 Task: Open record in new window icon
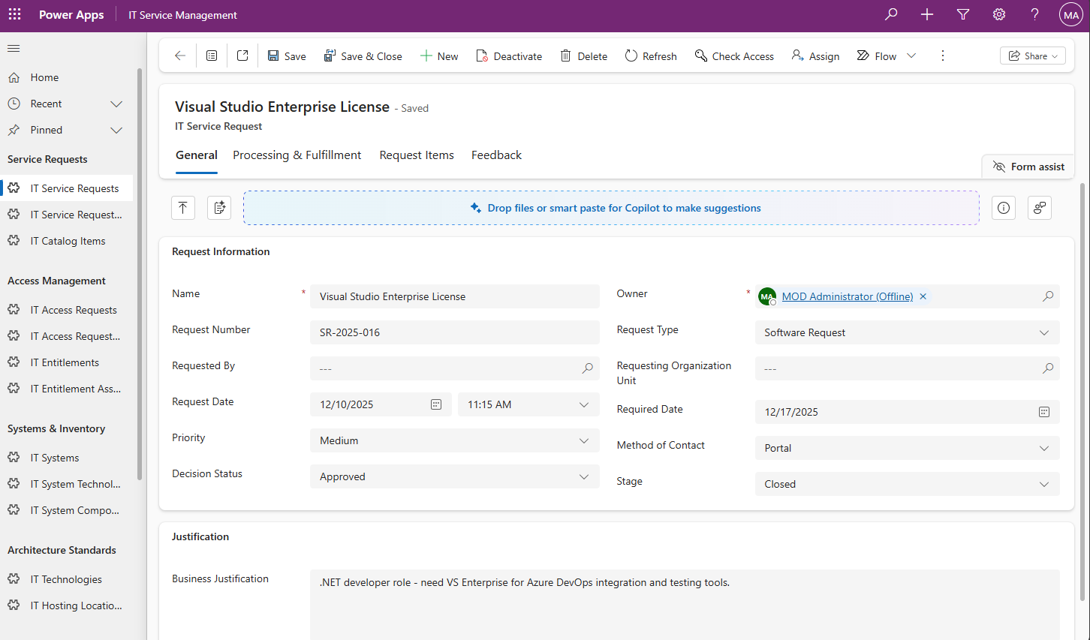[x=242, y=56]
